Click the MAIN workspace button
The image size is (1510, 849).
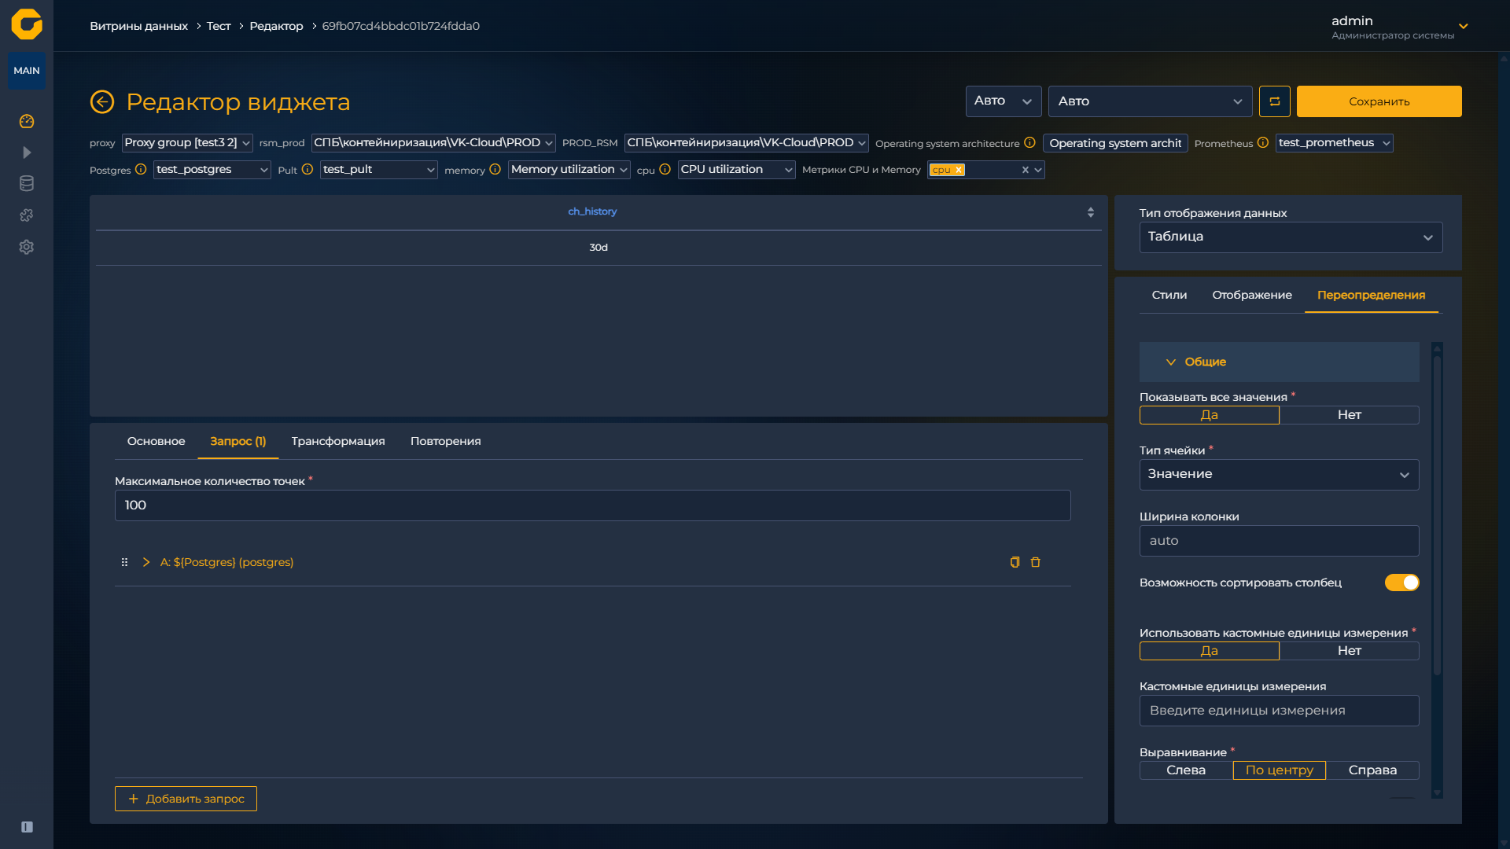point(27,71)
